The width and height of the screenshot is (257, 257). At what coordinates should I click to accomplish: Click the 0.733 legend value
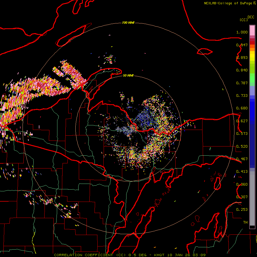242,96
